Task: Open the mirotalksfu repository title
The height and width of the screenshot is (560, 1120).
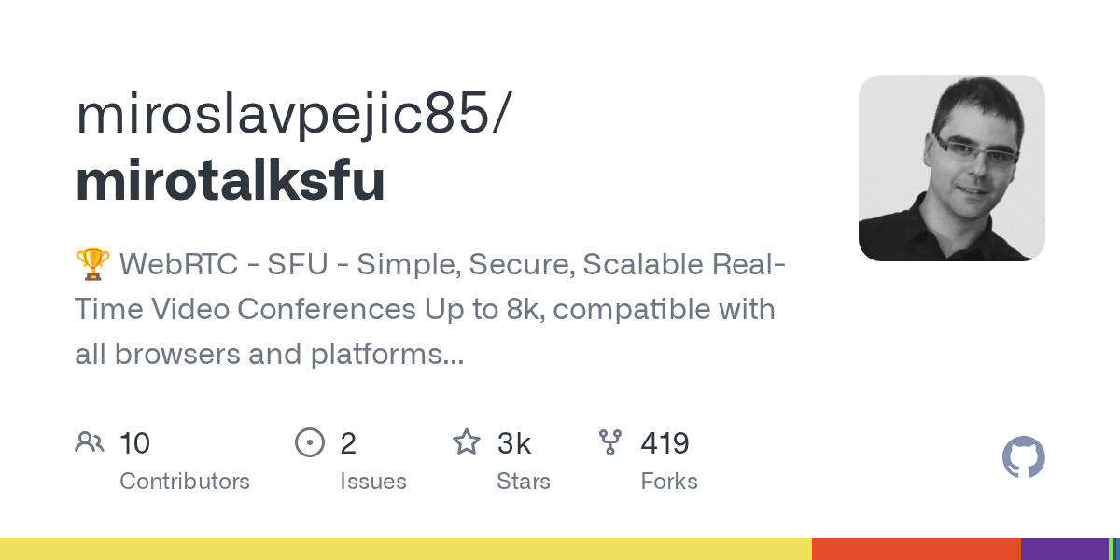Action: pos(230,181)
